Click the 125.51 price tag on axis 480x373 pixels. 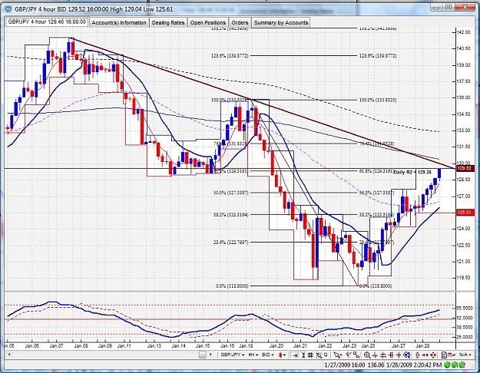(465, 213)
